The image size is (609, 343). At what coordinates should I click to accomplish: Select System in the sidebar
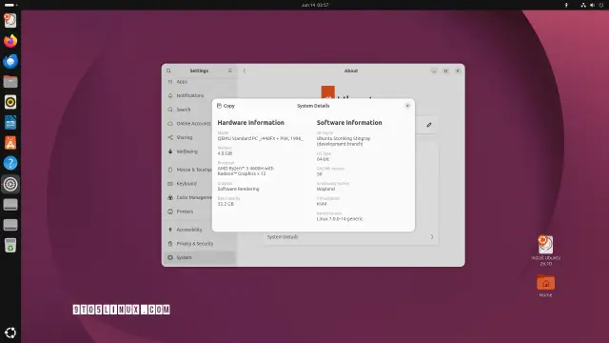coord(199,257)
